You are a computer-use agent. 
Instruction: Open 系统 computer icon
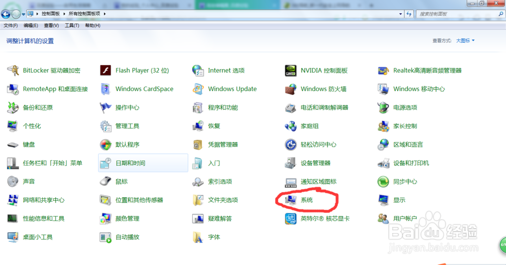pos(290,200)
